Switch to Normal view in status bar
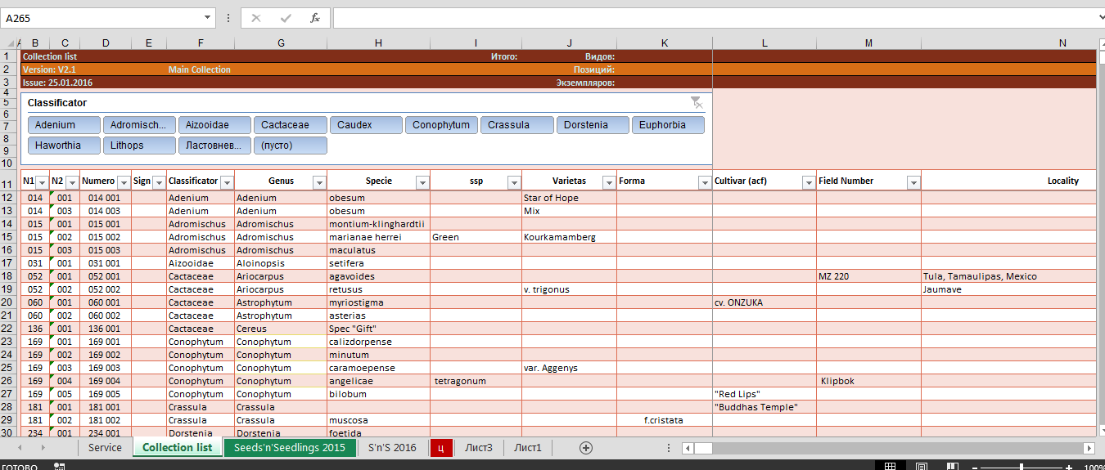Viewport: 1105px width, 470px height. 890,466
